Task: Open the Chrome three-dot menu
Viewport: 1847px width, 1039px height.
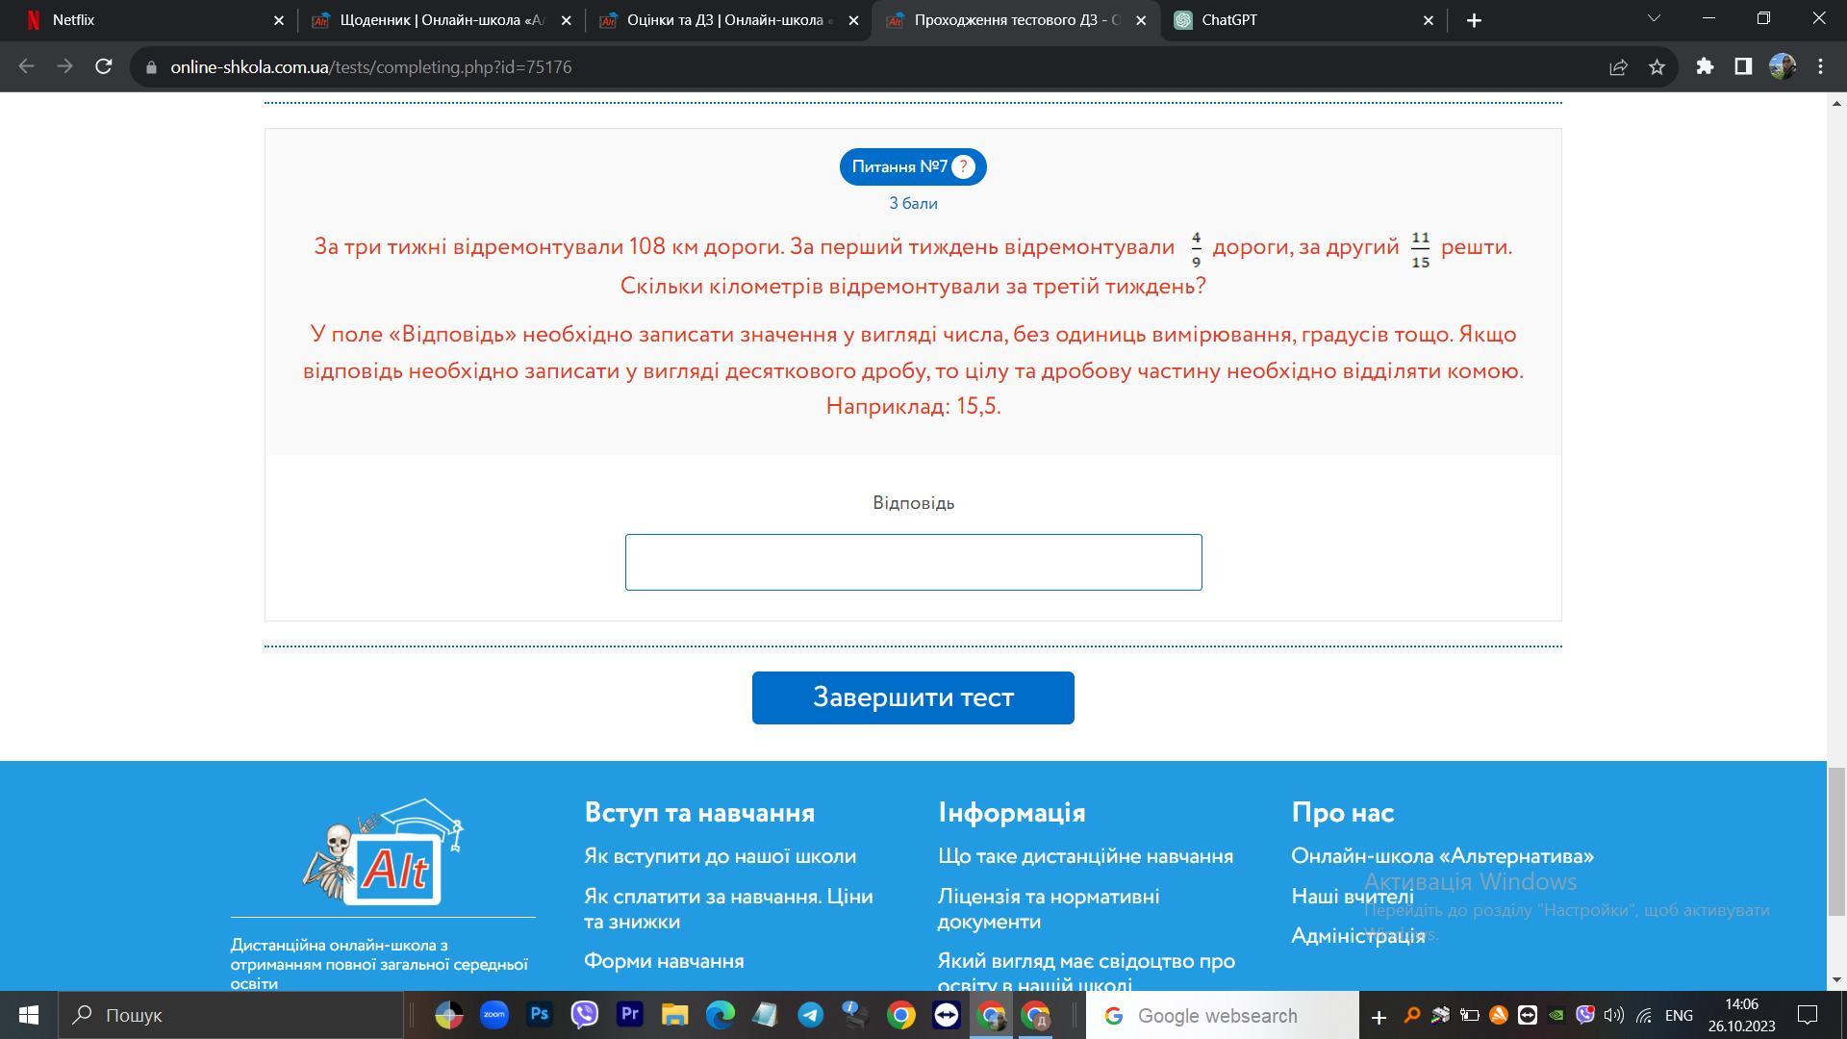Action: coord(1820,66)
